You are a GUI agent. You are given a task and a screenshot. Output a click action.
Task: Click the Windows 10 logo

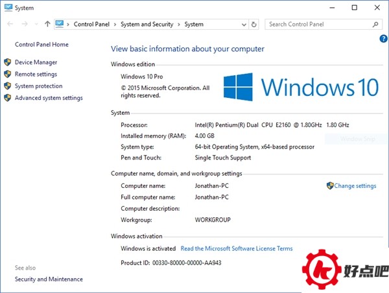[x=301, y=87]
